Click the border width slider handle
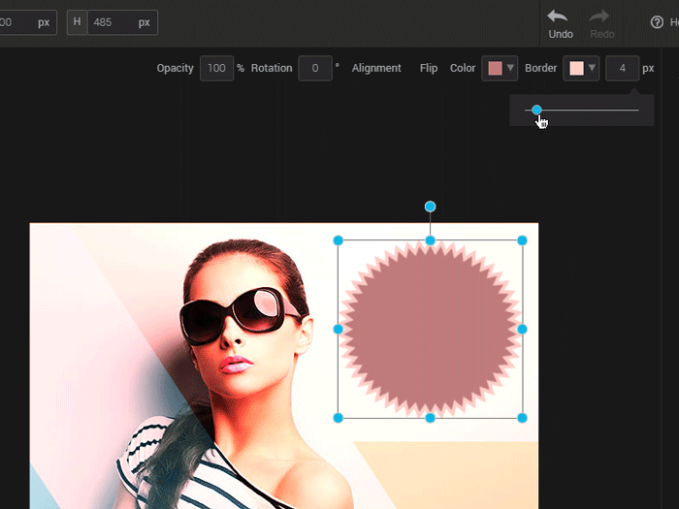Screen dimensions: 679x509 (536, 111)
